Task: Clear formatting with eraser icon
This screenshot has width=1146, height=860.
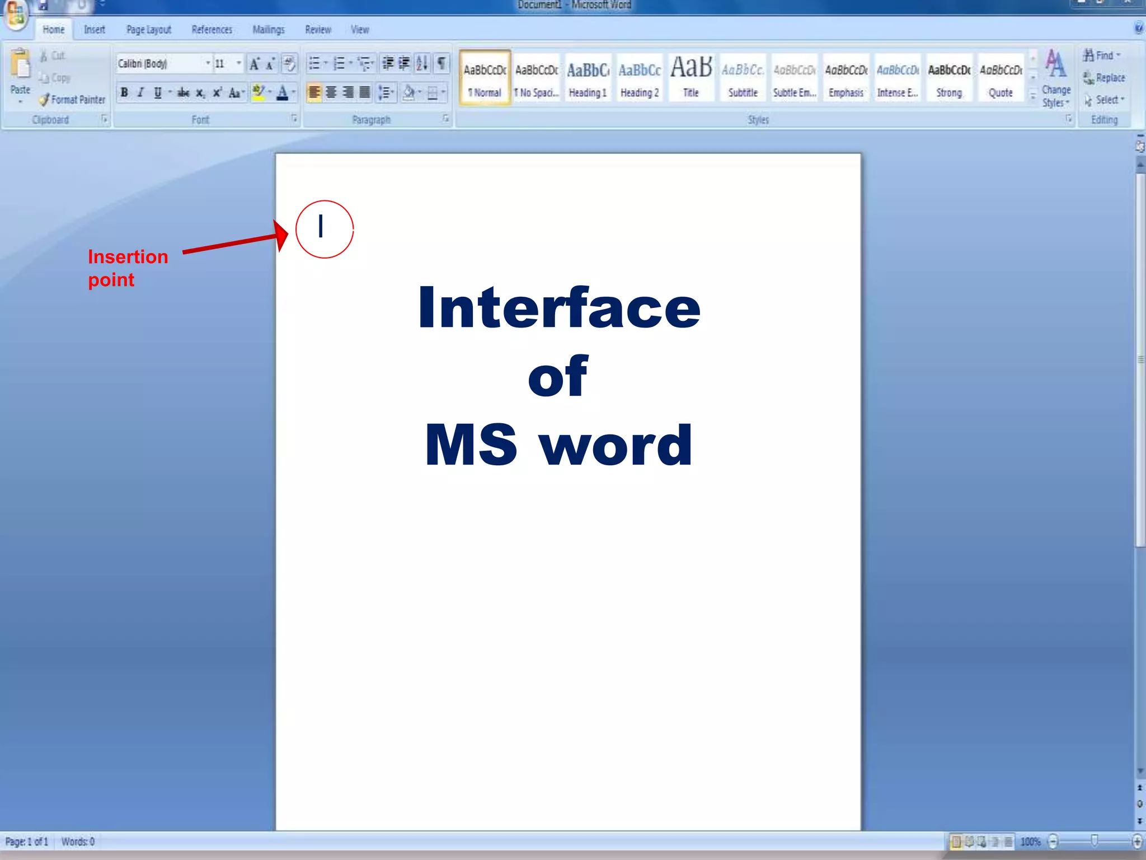Action: (x=289, y=63)
